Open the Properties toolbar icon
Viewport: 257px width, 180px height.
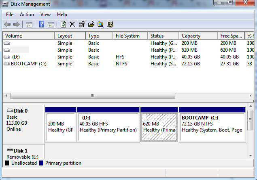pyautogui.click(x=82, y=24)
